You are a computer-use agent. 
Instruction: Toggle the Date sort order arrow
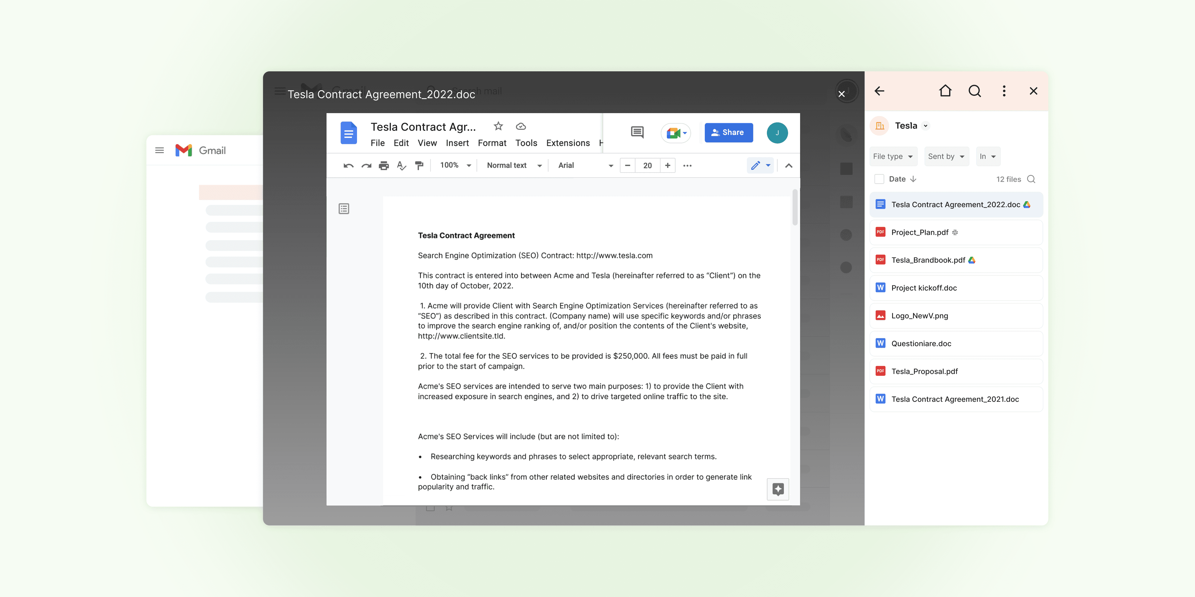[913, 179]
